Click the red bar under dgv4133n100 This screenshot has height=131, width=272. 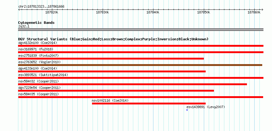[x=112, y=71]
